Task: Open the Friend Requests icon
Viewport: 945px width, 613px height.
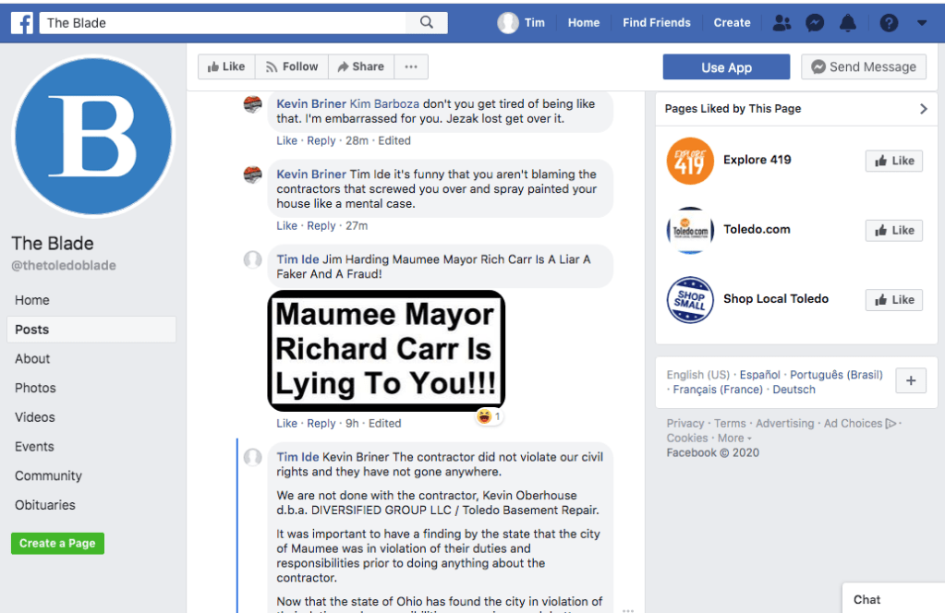Action: click(781, 23)
